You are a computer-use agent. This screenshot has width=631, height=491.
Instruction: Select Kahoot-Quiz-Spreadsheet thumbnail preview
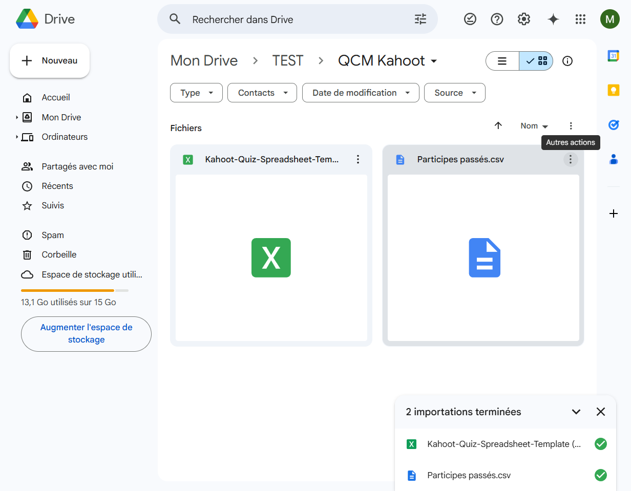(x=271, y=258)
